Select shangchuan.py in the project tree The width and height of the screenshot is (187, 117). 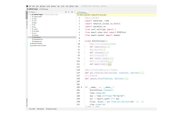38,39
